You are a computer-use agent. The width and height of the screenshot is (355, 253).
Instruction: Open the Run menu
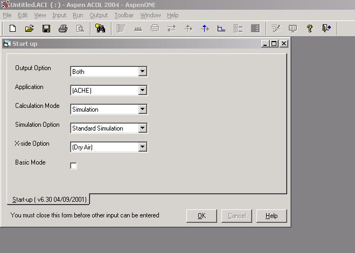(78, 15)
